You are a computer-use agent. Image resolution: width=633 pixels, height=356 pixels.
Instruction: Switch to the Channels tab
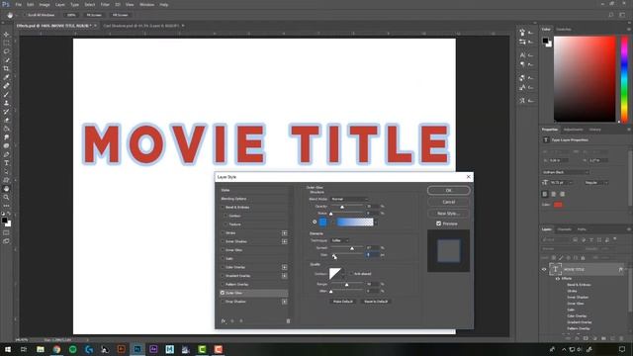click(565, 229)
